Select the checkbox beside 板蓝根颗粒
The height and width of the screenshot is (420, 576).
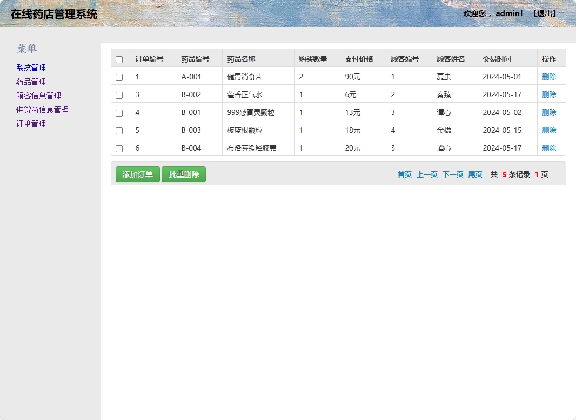pos(120,130)
